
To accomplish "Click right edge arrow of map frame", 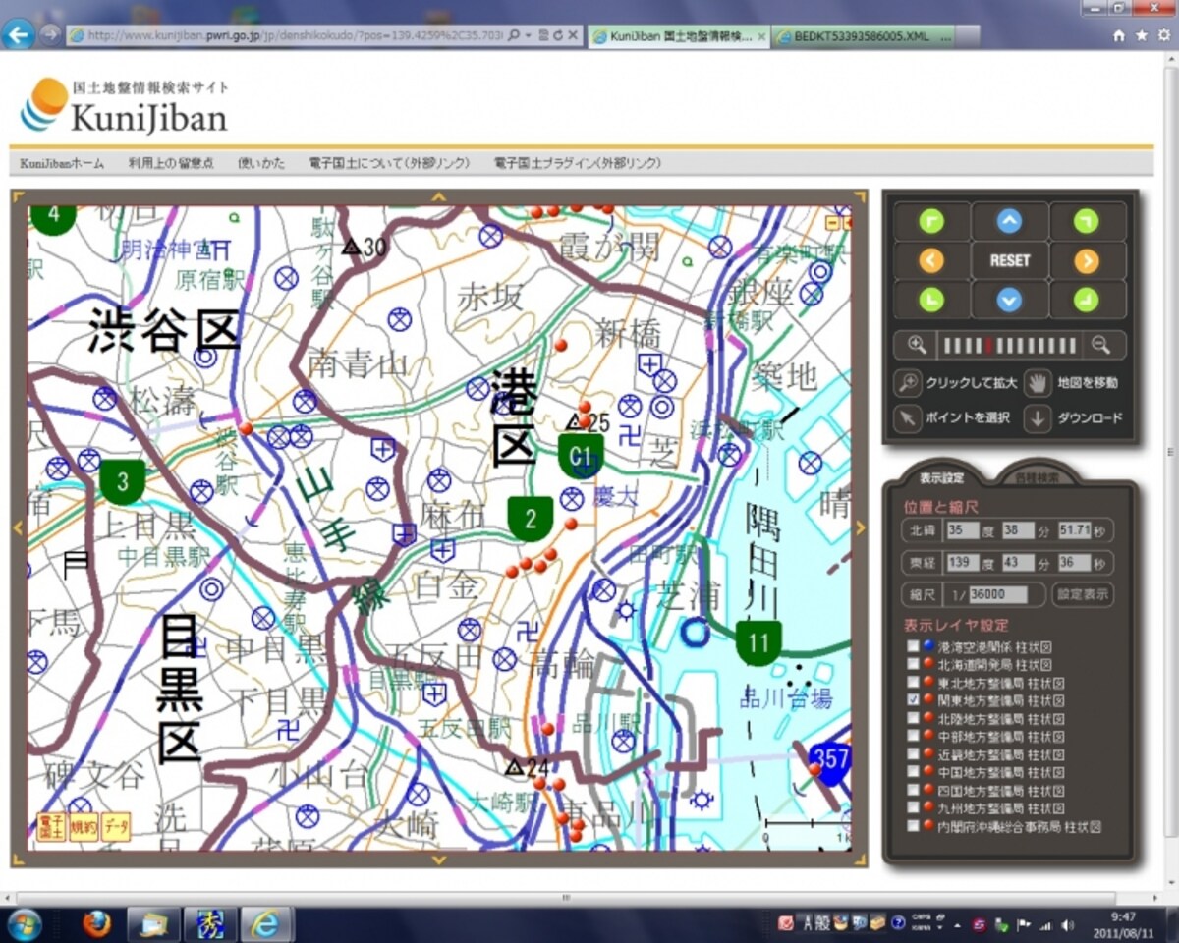I will tap(861, 527).
